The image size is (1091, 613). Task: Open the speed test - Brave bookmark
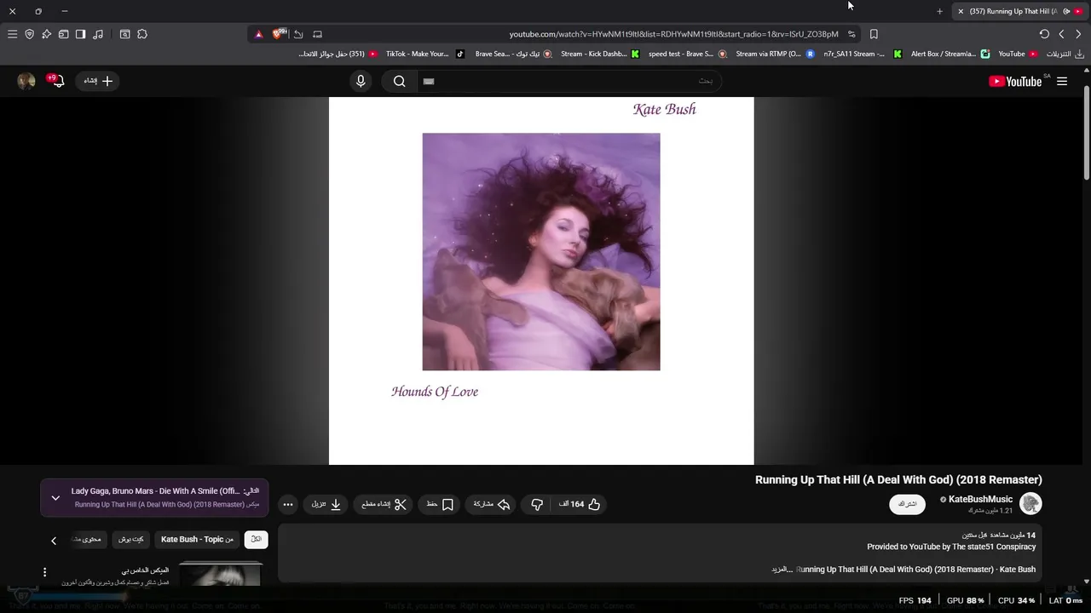coord(687,54)
